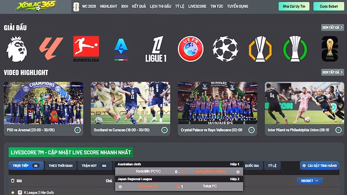Screen dimensions: 347x195
Task: Click the soccer ball icon in the Japan Regional League row
Action: (120, 187)
